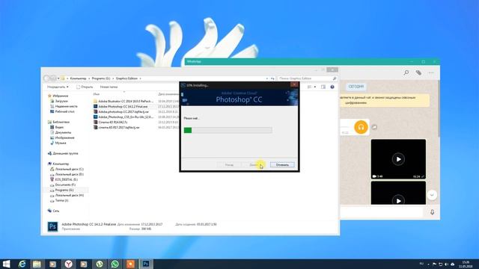The width and height of the screenshot is (479, 269).
Task: Open File Explorer from the taskbar
Action: click(37, 264)
